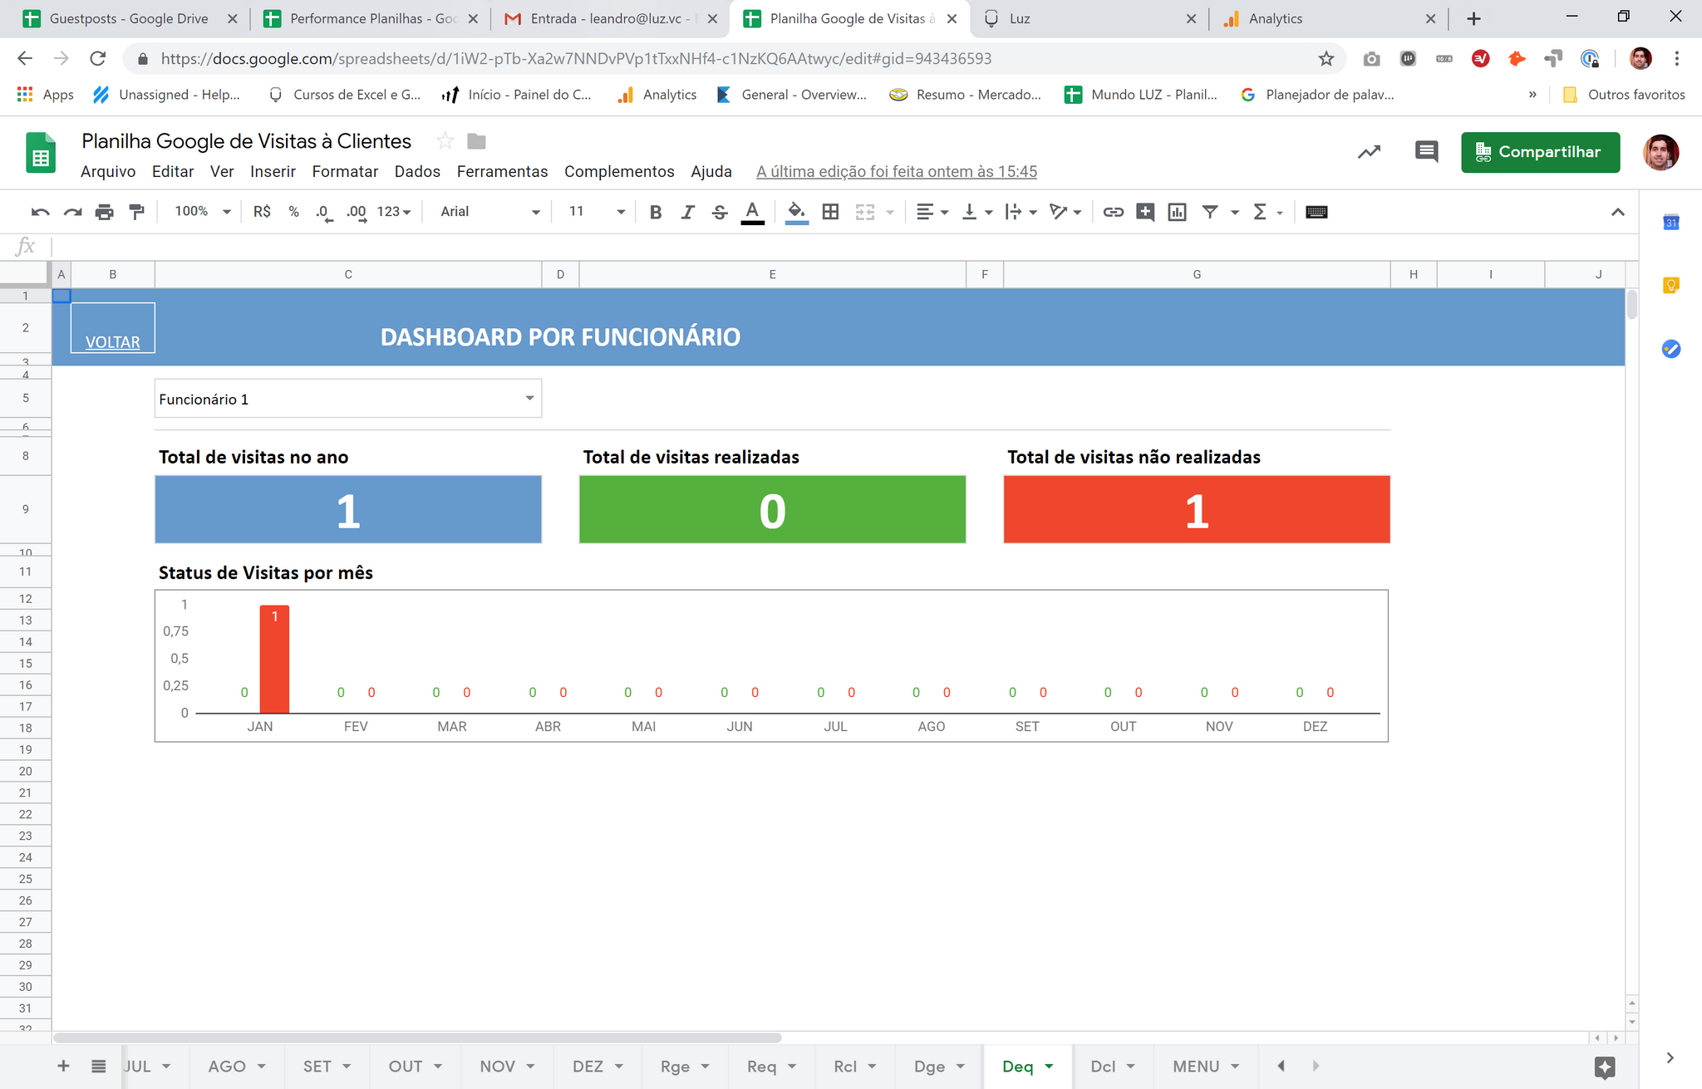Screen dimensions: 1702x1089
Task: Click the paint format icon
Action: point(137,212)
